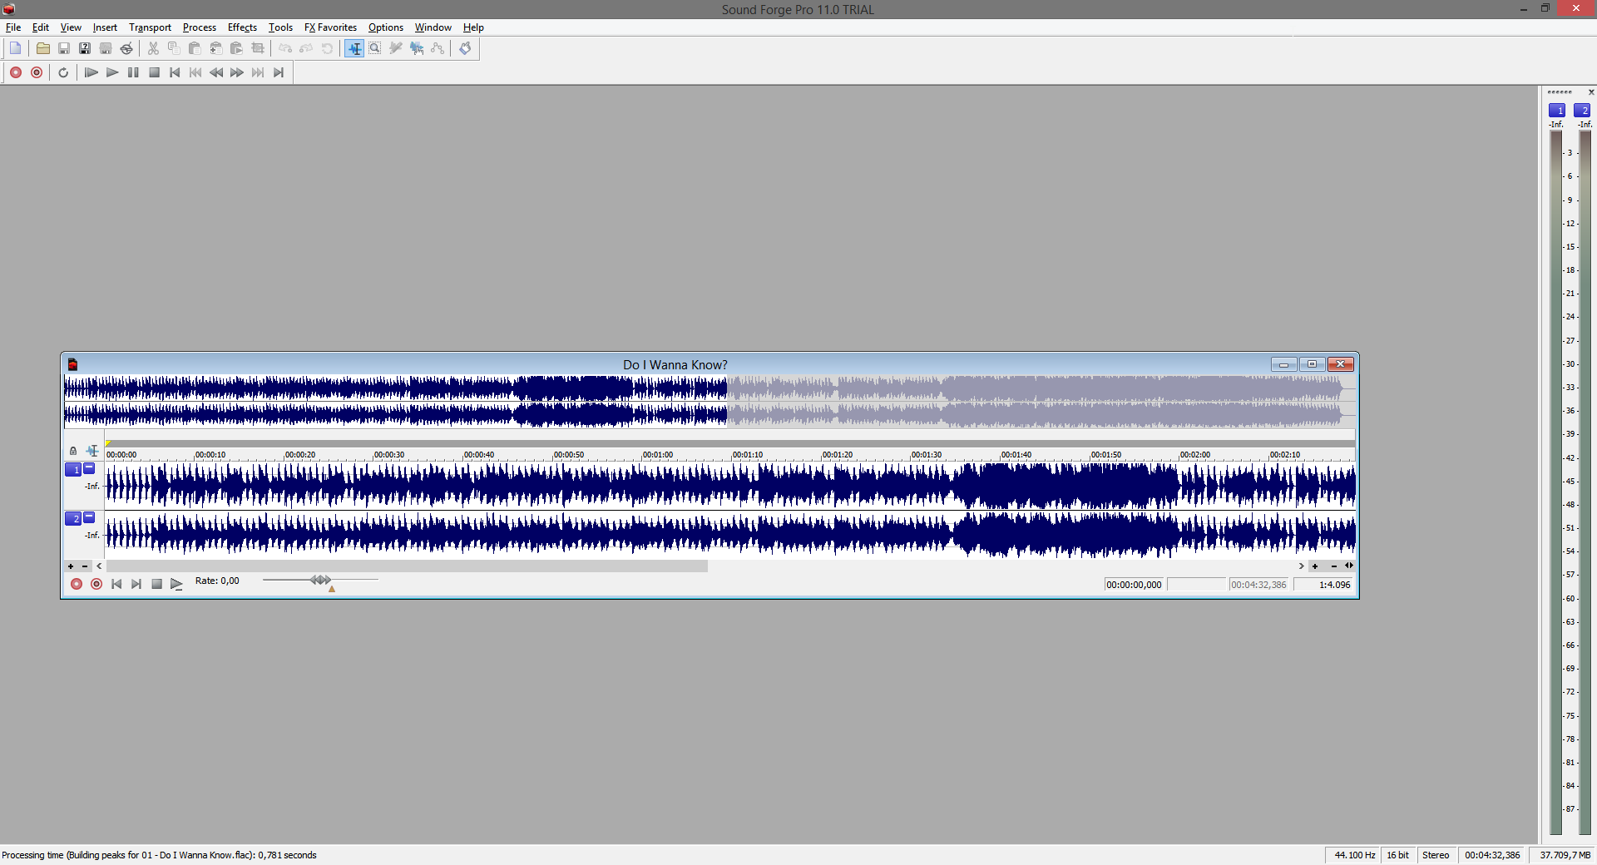Screen dimensions: 1597x865
Task: Open the Edit menu
Action: pos(40,27)
